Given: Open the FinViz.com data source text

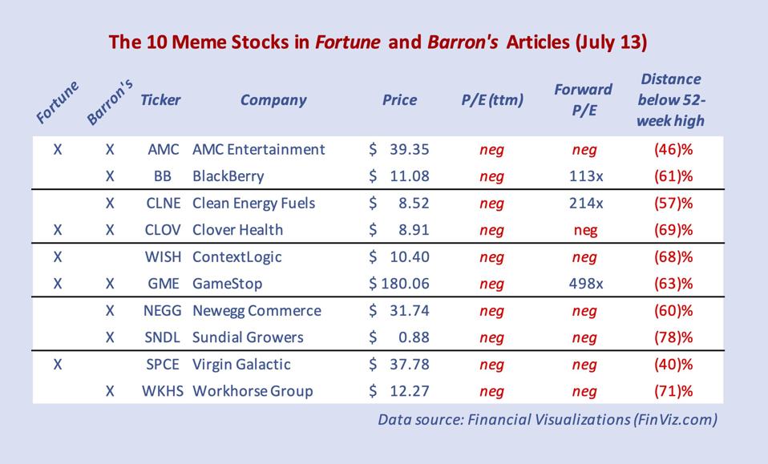Looking at the screenshot, I should click(547, 419).
